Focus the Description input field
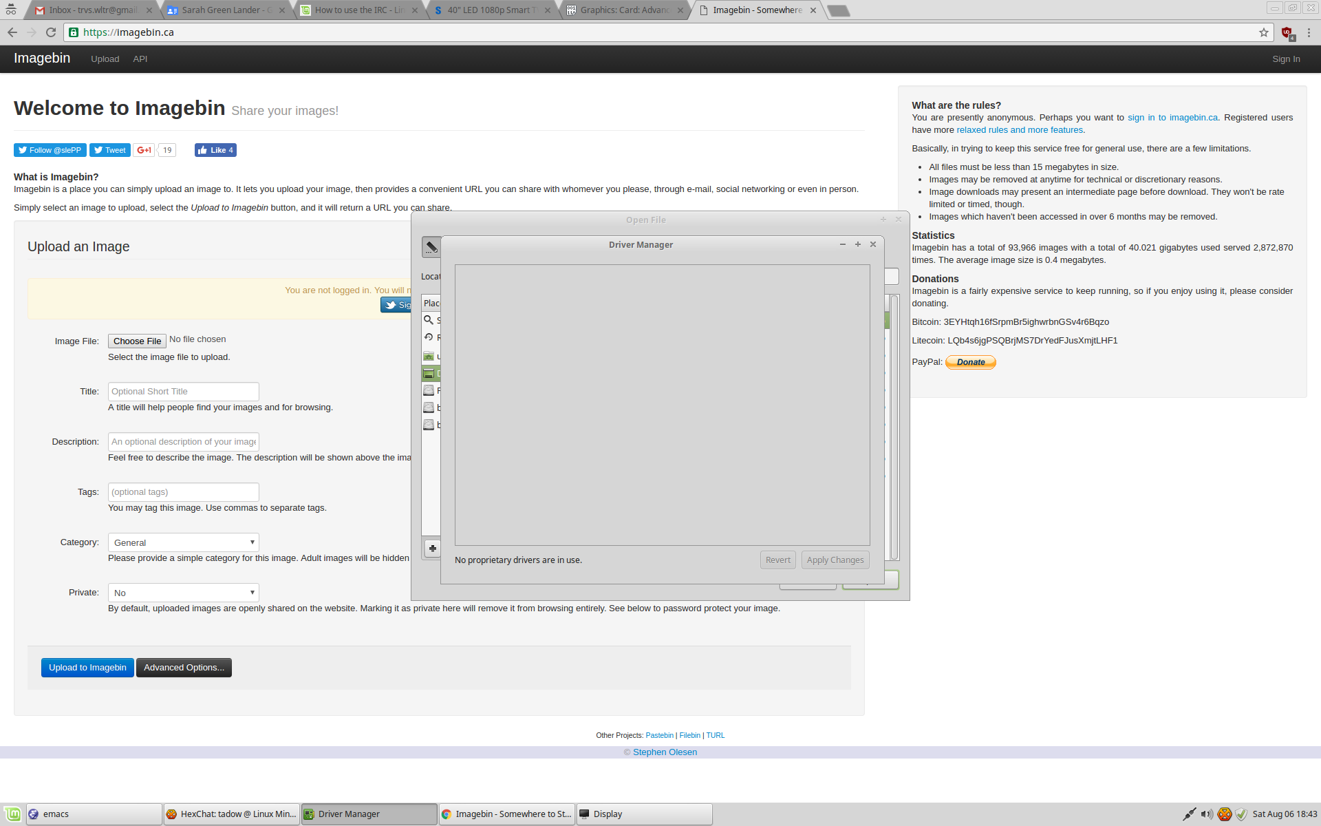This screenshot has width=1321, height=826. coord(184,442)
